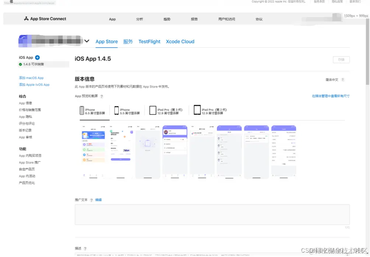Click 添加 Apple tvOS App link
The image size is (370, 257).
click(34, 85)
